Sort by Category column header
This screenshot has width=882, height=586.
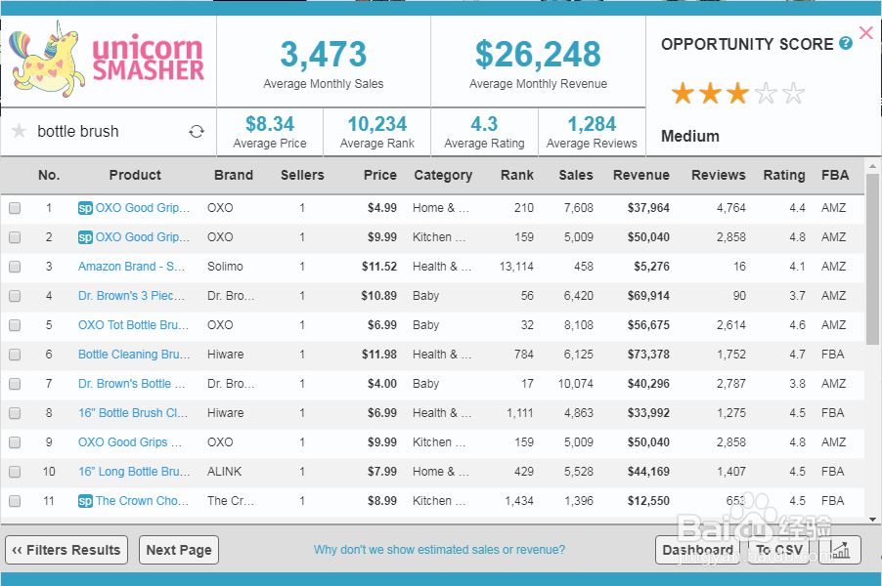tap(443, 175)
